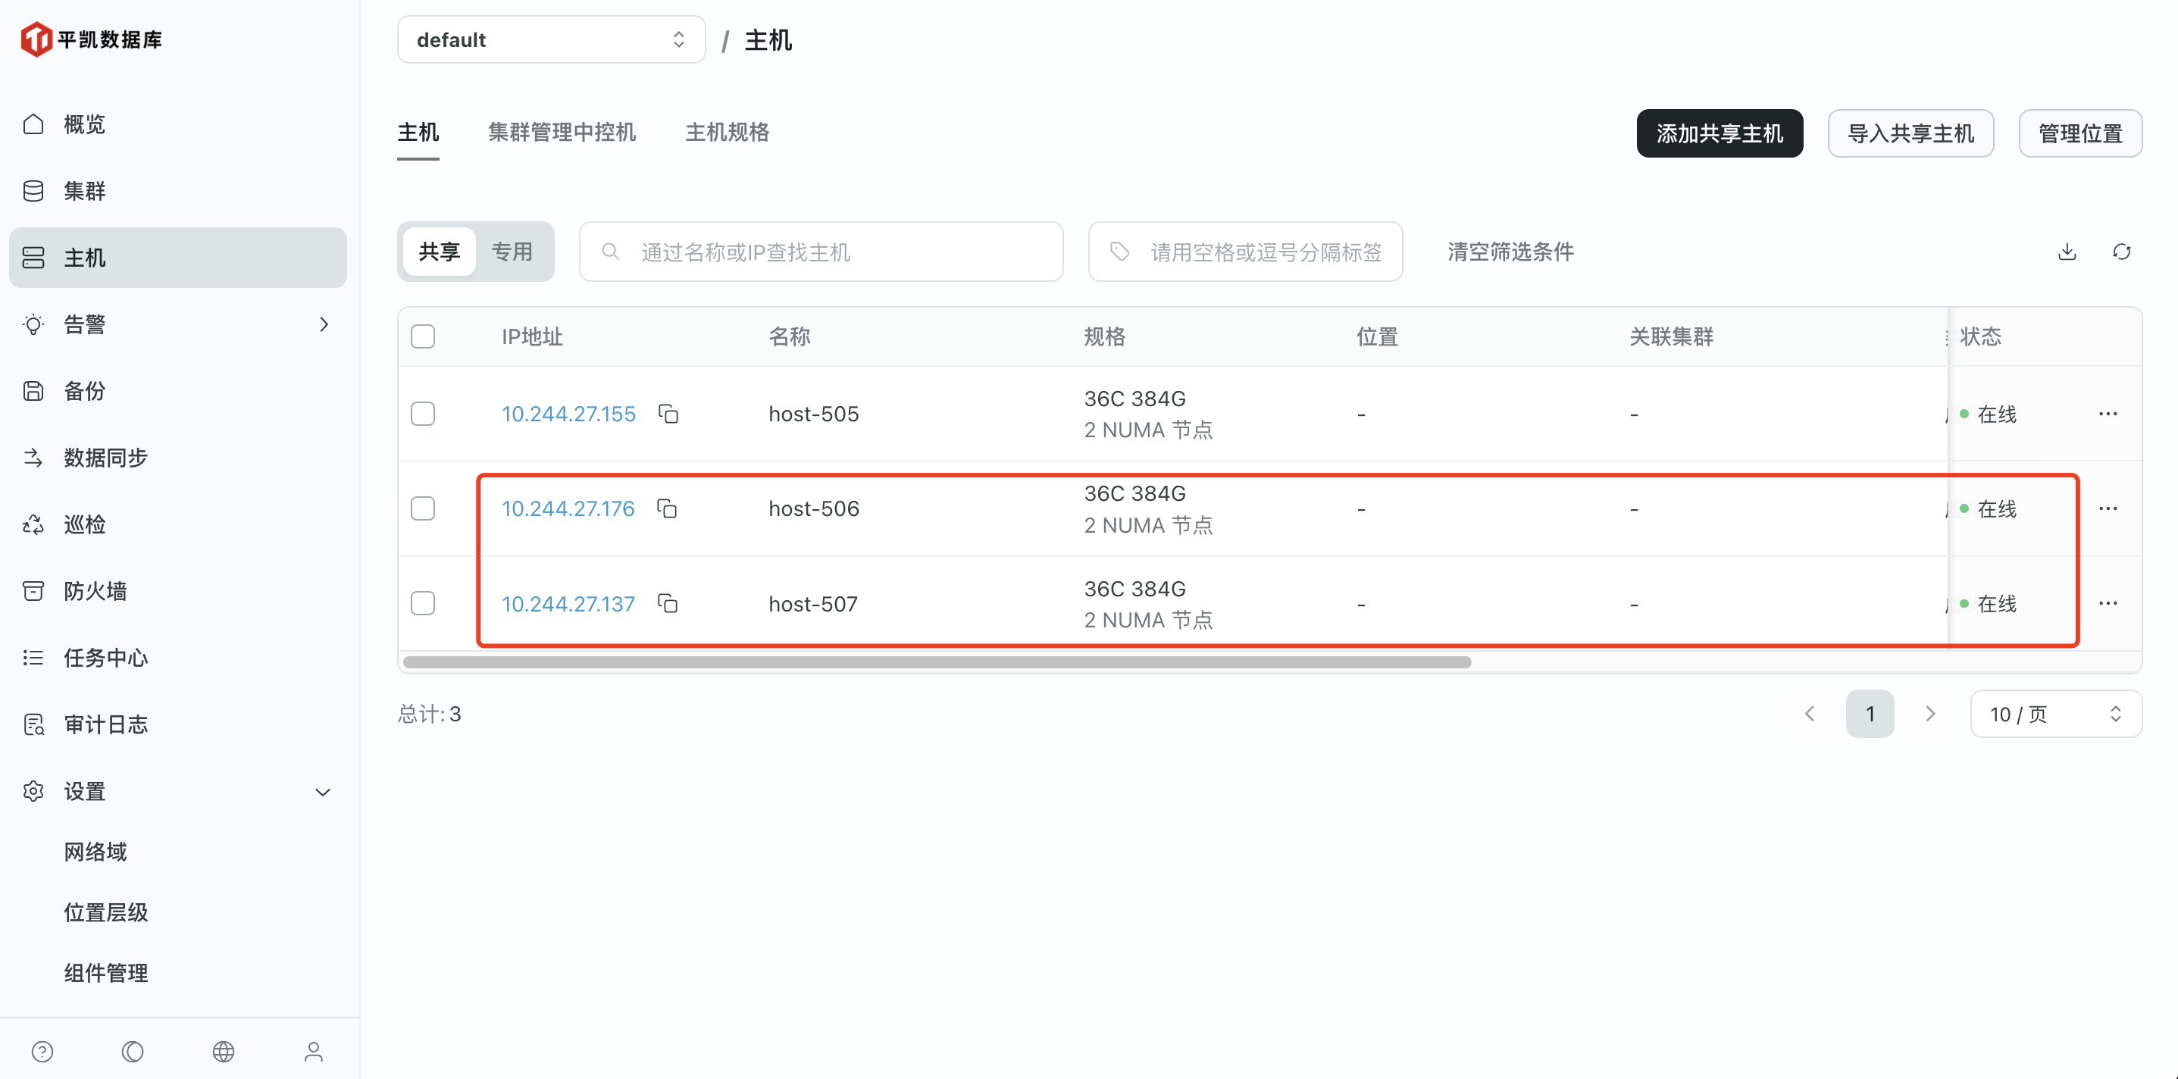Select checkbox for host-505 row
2178x1079 pixels.
tap(423, 414)
